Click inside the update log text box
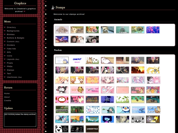This screenshot has height=133, width=178. (x=20, y=120)
